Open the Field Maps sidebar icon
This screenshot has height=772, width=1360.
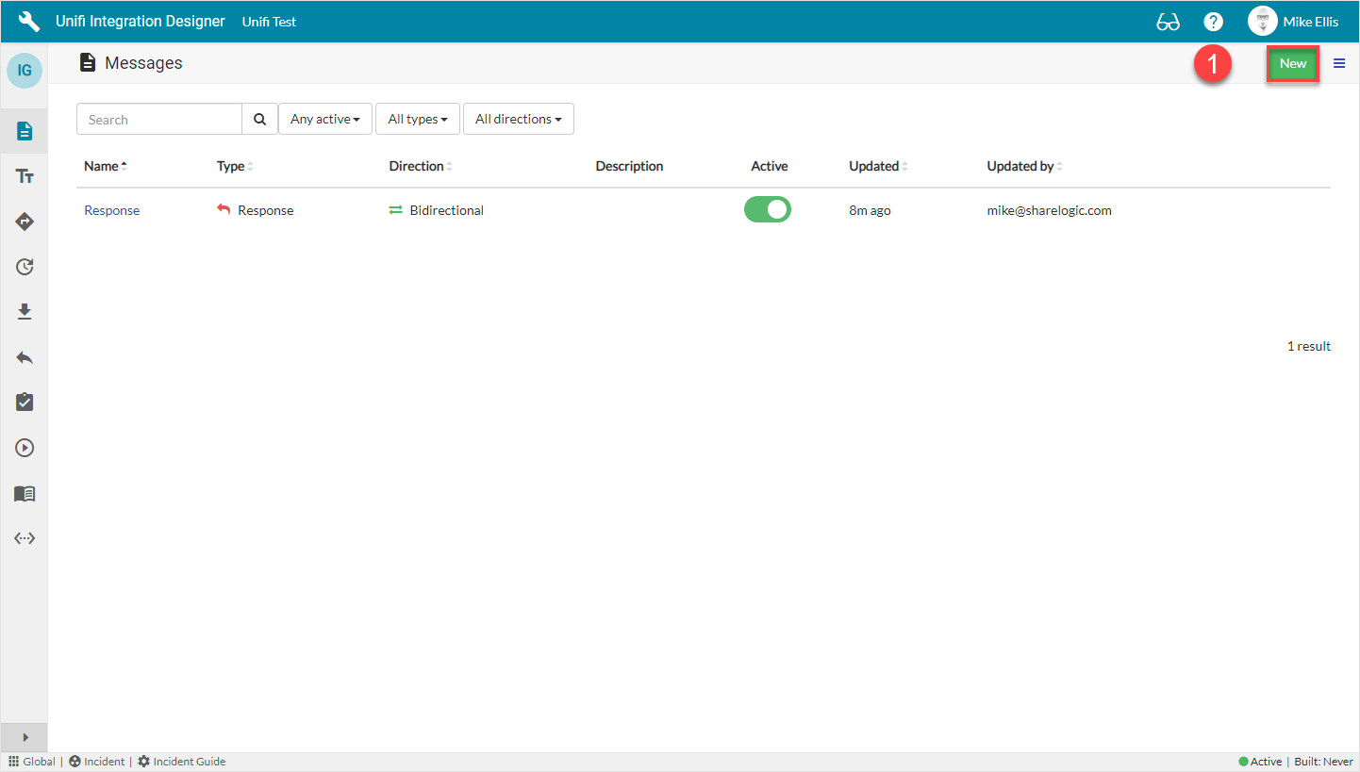24,221
